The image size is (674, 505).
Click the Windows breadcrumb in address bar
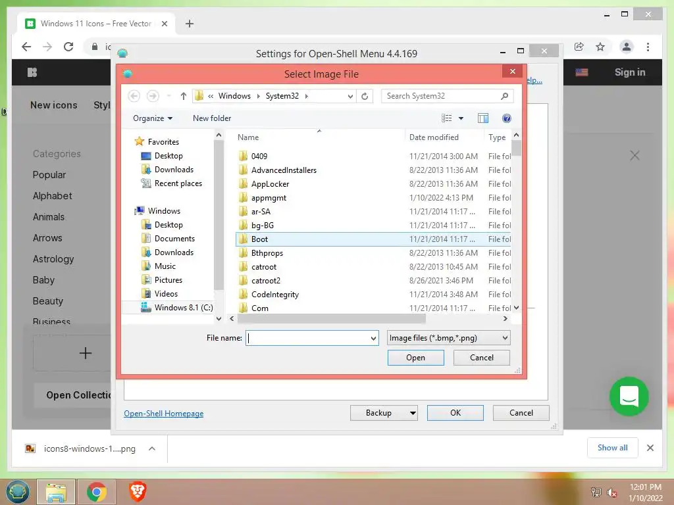(x=234, y=96)
